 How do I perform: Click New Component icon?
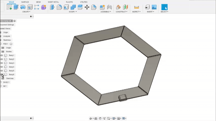tap(102, 7)
